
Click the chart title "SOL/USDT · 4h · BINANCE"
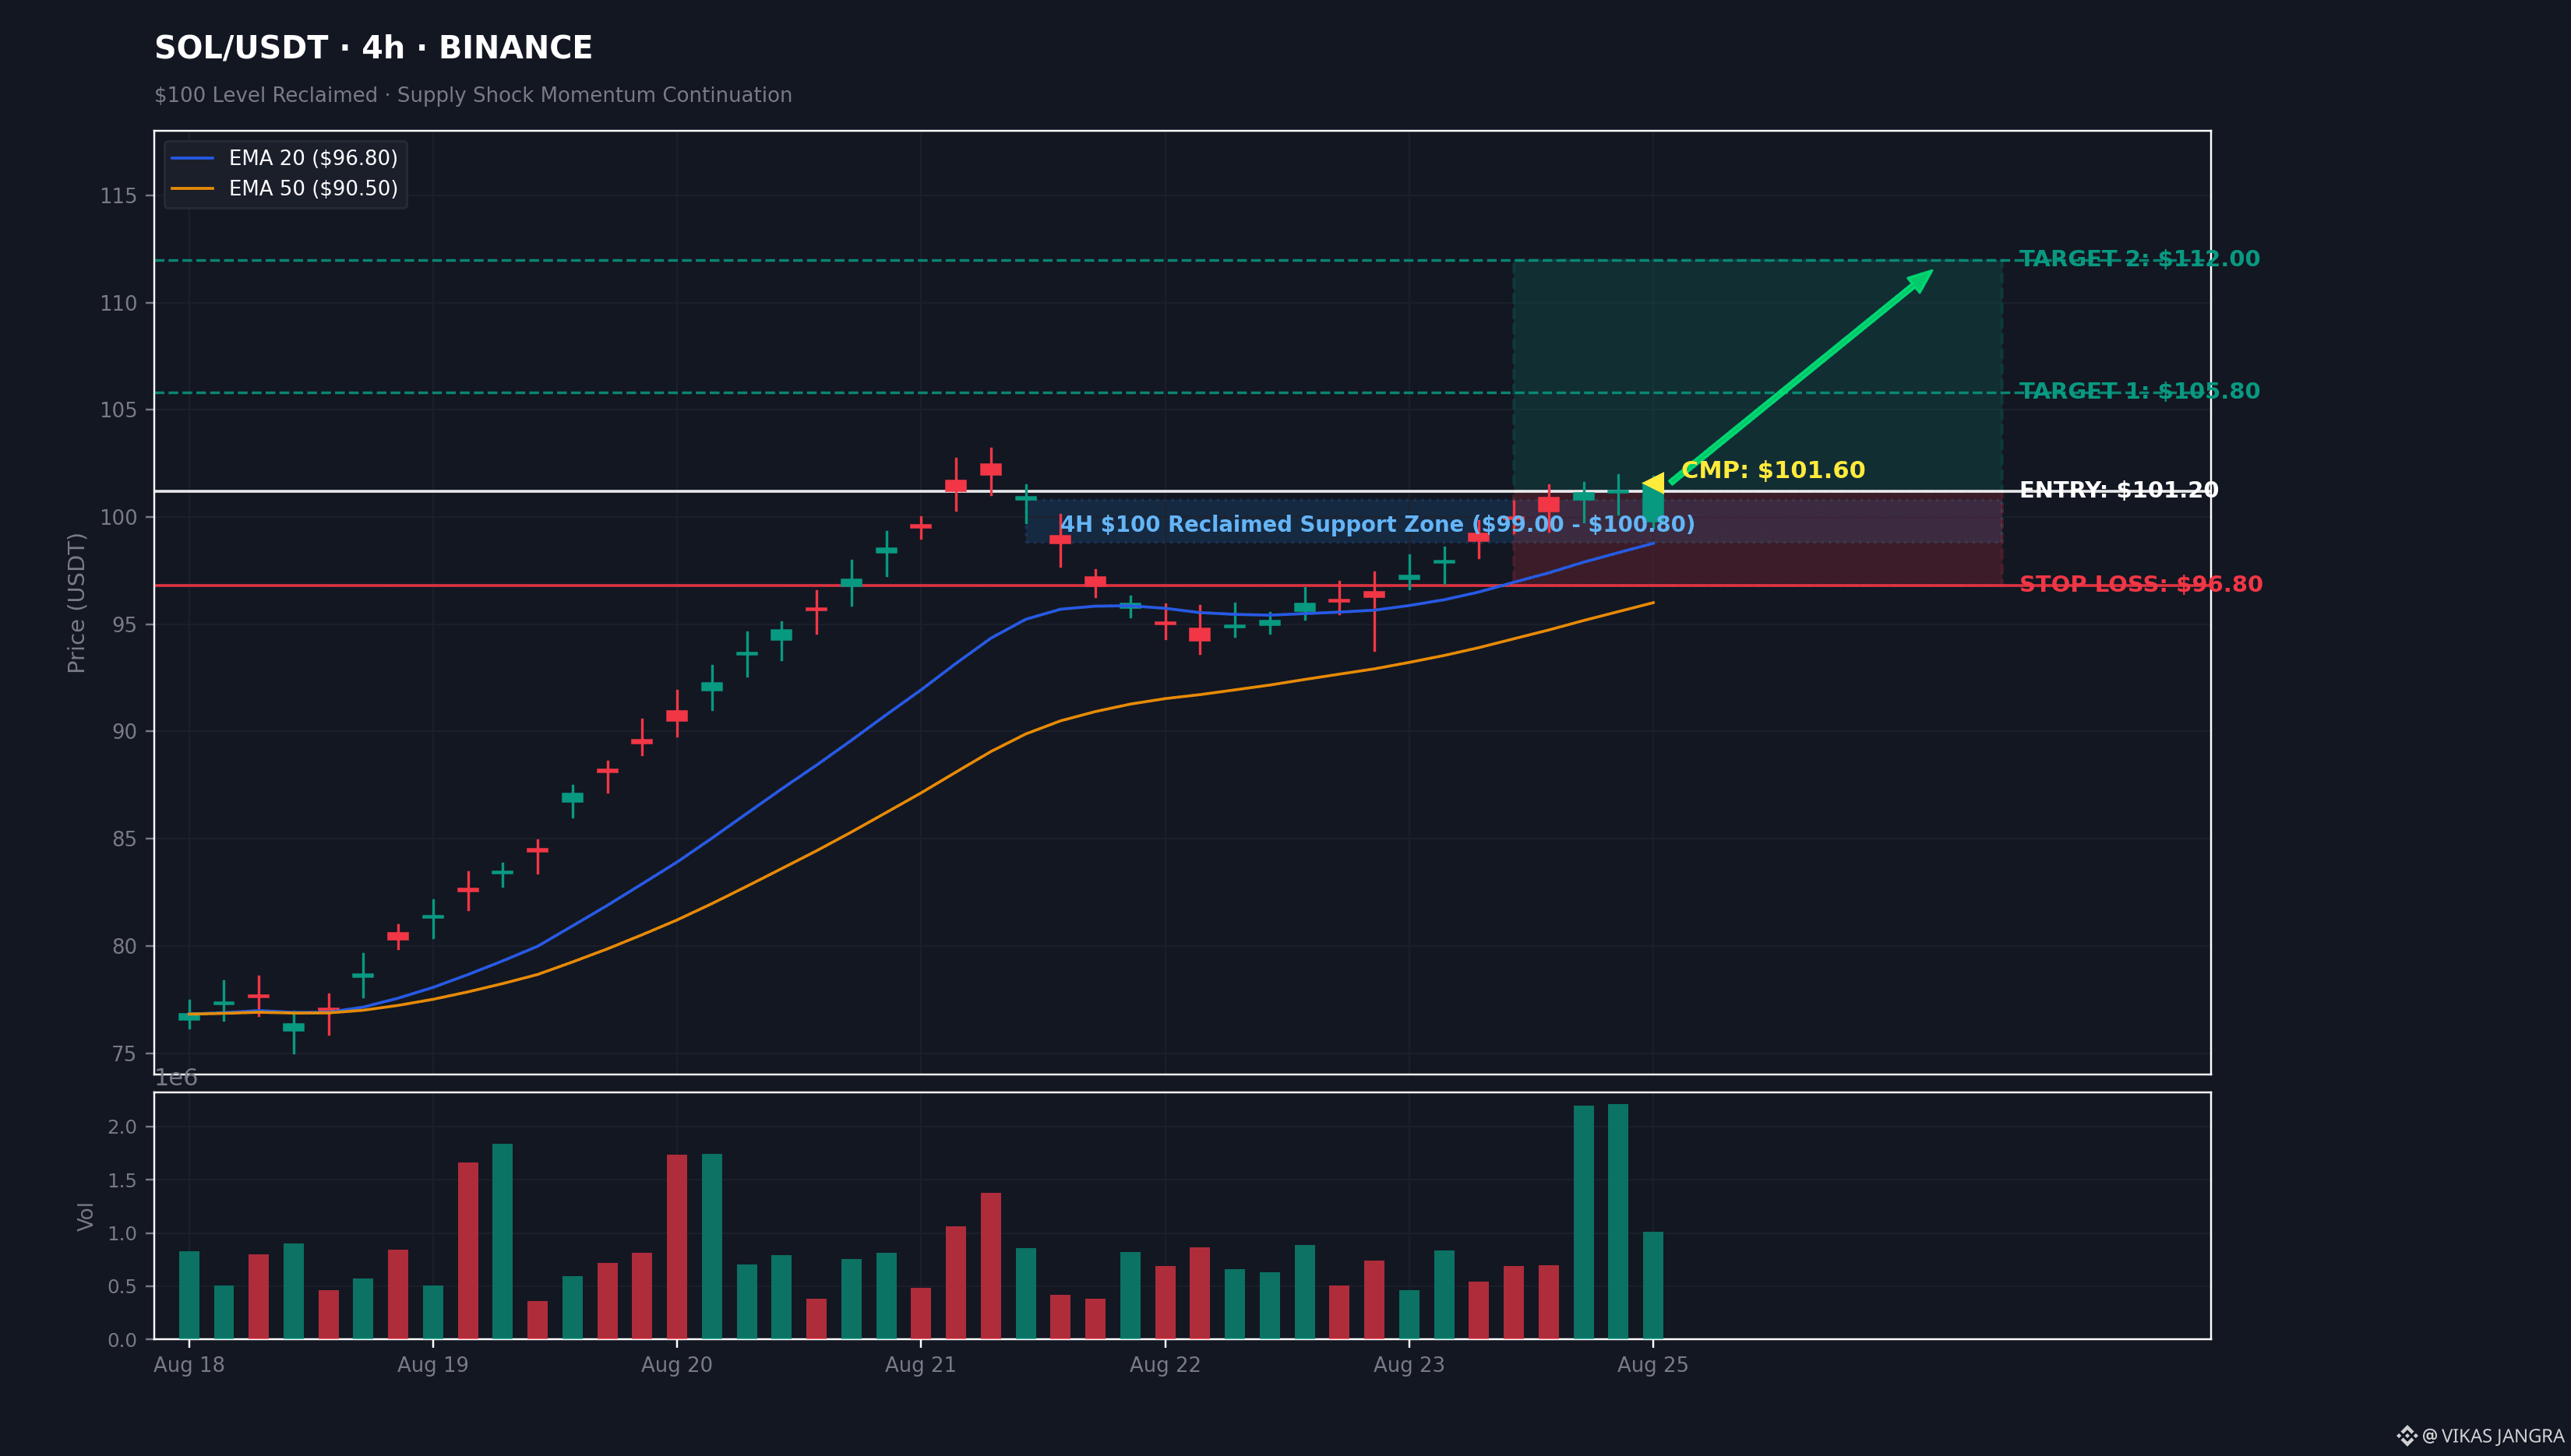[373, 48]
